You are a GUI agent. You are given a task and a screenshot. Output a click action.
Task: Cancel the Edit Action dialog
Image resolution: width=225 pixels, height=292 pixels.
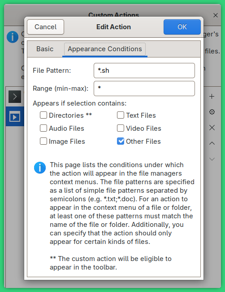click(x=46, y=27)
